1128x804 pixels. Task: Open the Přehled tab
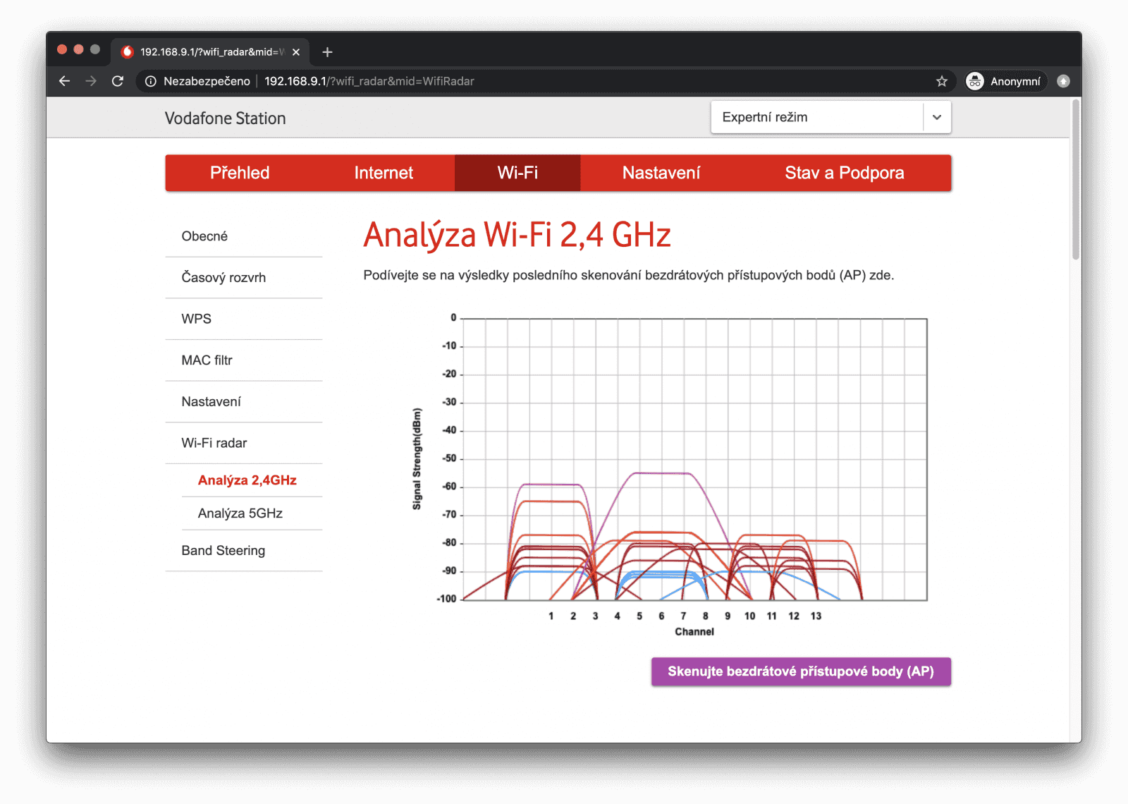pos(240,173)
